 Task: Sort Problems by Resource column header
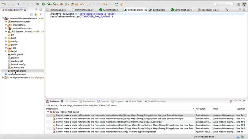pyautogui.click(x=204, y=109)
